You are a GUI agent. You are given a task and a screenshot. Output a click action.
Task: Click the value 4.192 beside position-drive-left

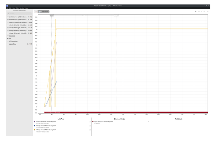tap(30, 17)
